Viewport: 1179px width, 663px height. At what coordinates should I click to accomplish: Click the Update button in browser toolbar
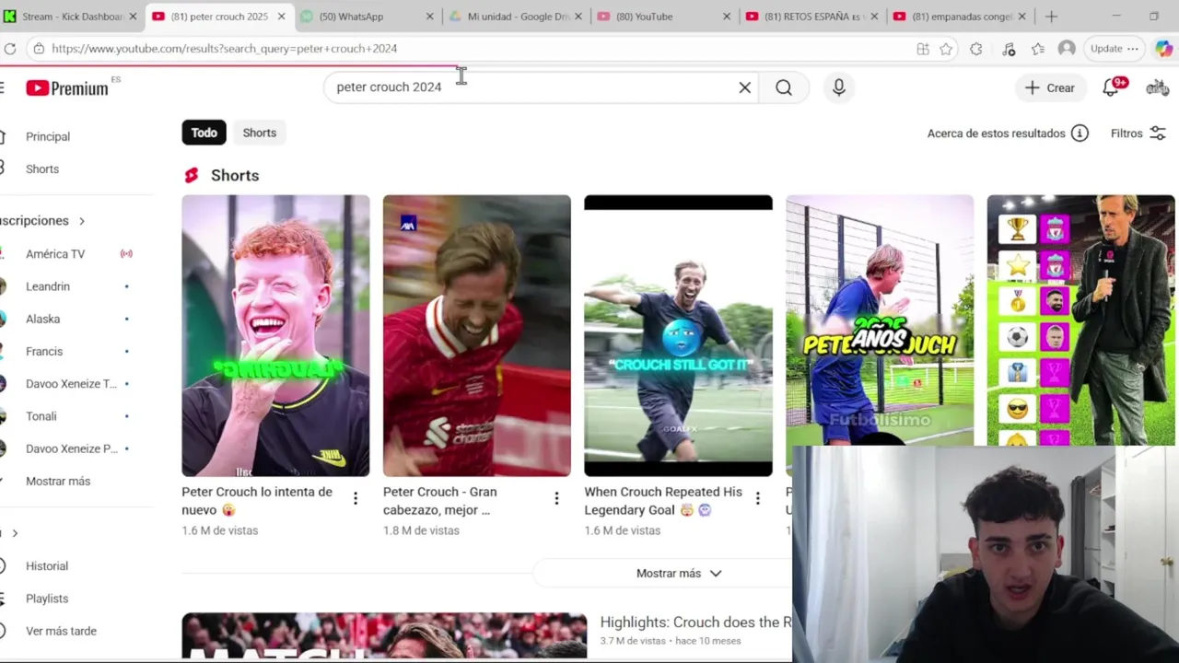[1115, 49]
